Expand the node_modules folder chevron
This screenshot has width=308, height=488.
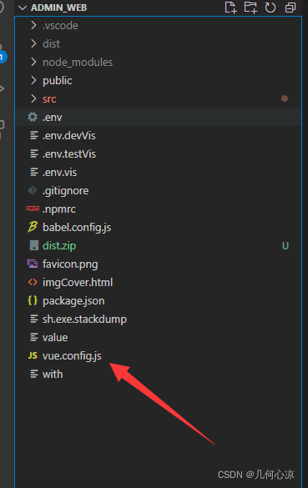pyautogui.click(x=33, y=62)
